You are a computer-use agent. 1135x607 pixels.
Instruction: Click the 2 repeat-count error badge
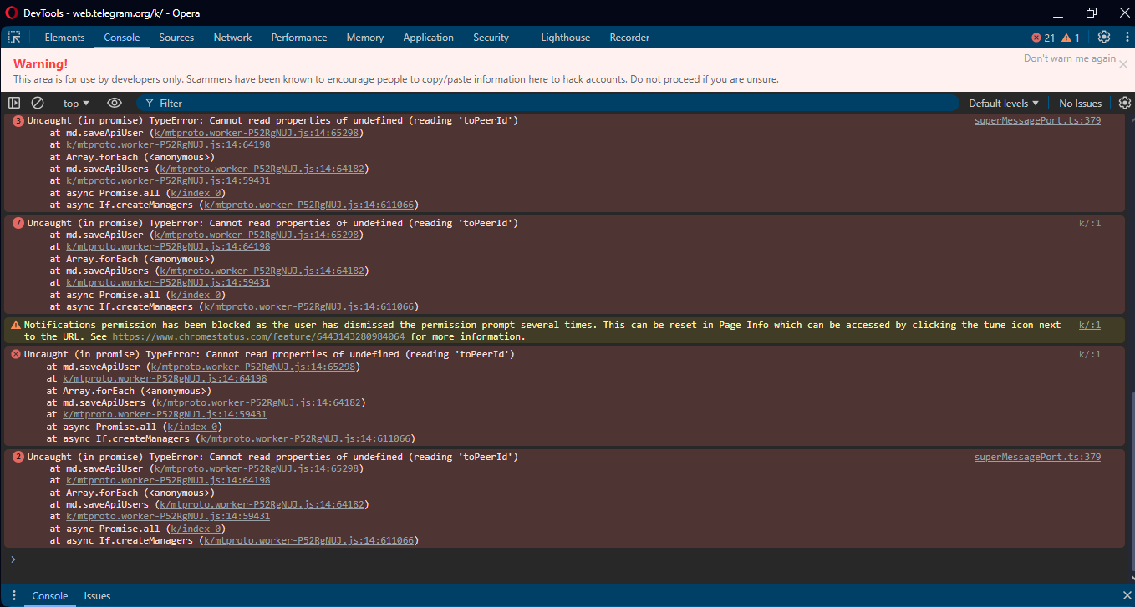click(x=18, y=457)
